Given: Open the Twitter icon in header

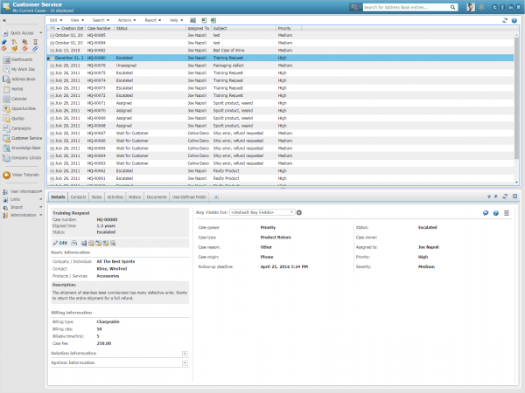Looking at the screenshot, I should tap(494, 7).
